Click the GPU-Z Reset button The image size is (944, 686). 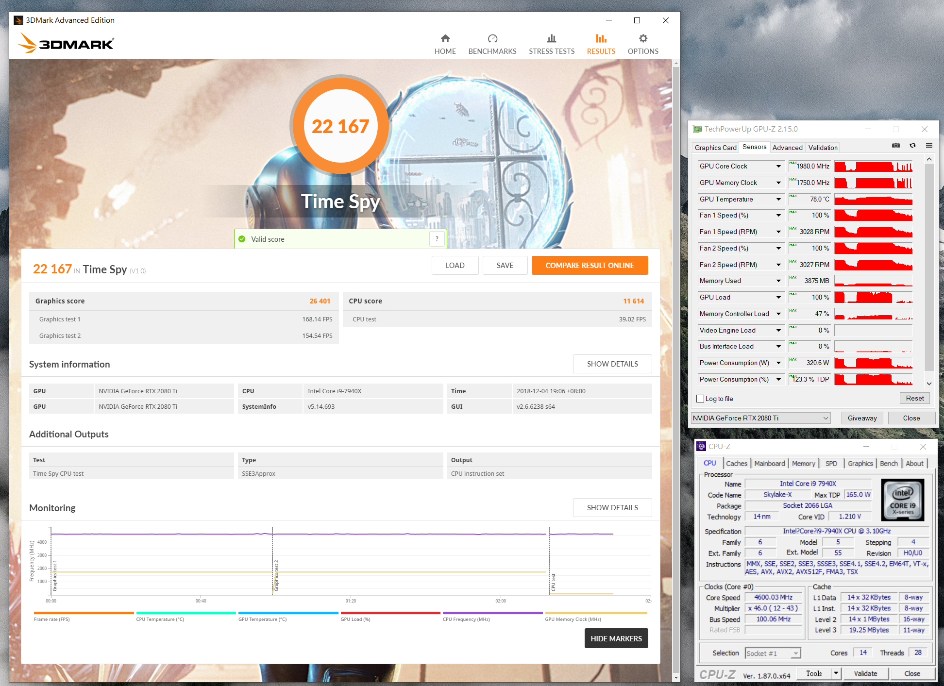pyautogui.click(x=915, y=398)
